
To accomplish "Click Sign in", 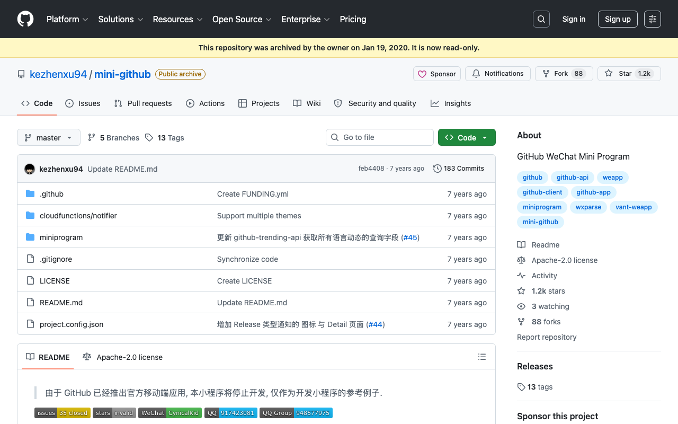I will coord(574,19).
